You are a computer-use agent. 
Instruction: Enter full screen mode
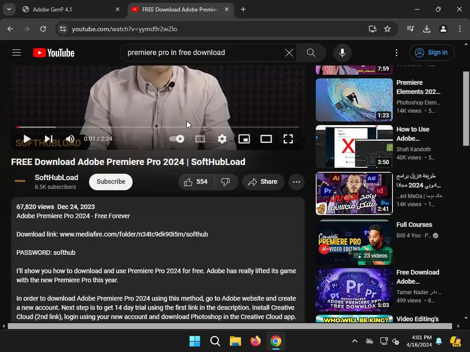click(x=288, y=138)
